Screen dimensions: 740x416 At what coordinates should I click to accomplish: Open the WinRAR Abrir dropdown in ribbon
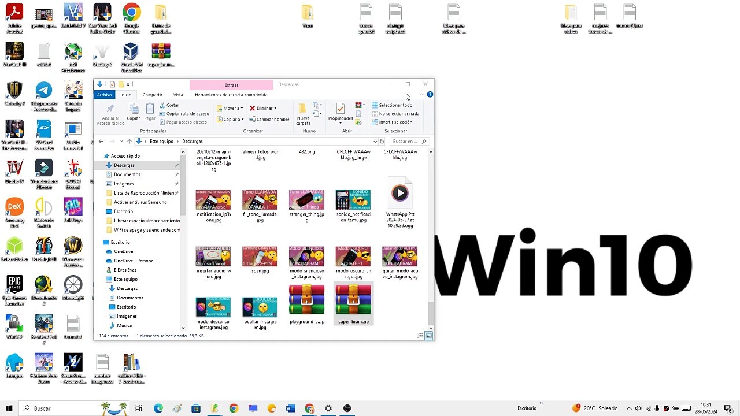click(x=360, y=105)
